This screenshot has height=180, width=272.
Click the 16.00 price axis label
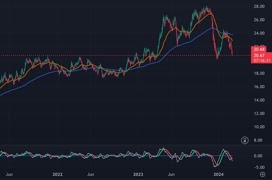259,87
